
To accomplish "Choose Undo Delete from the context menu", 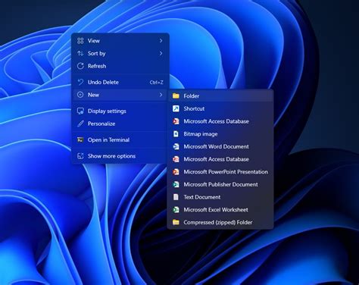I will tap(120, 82).
